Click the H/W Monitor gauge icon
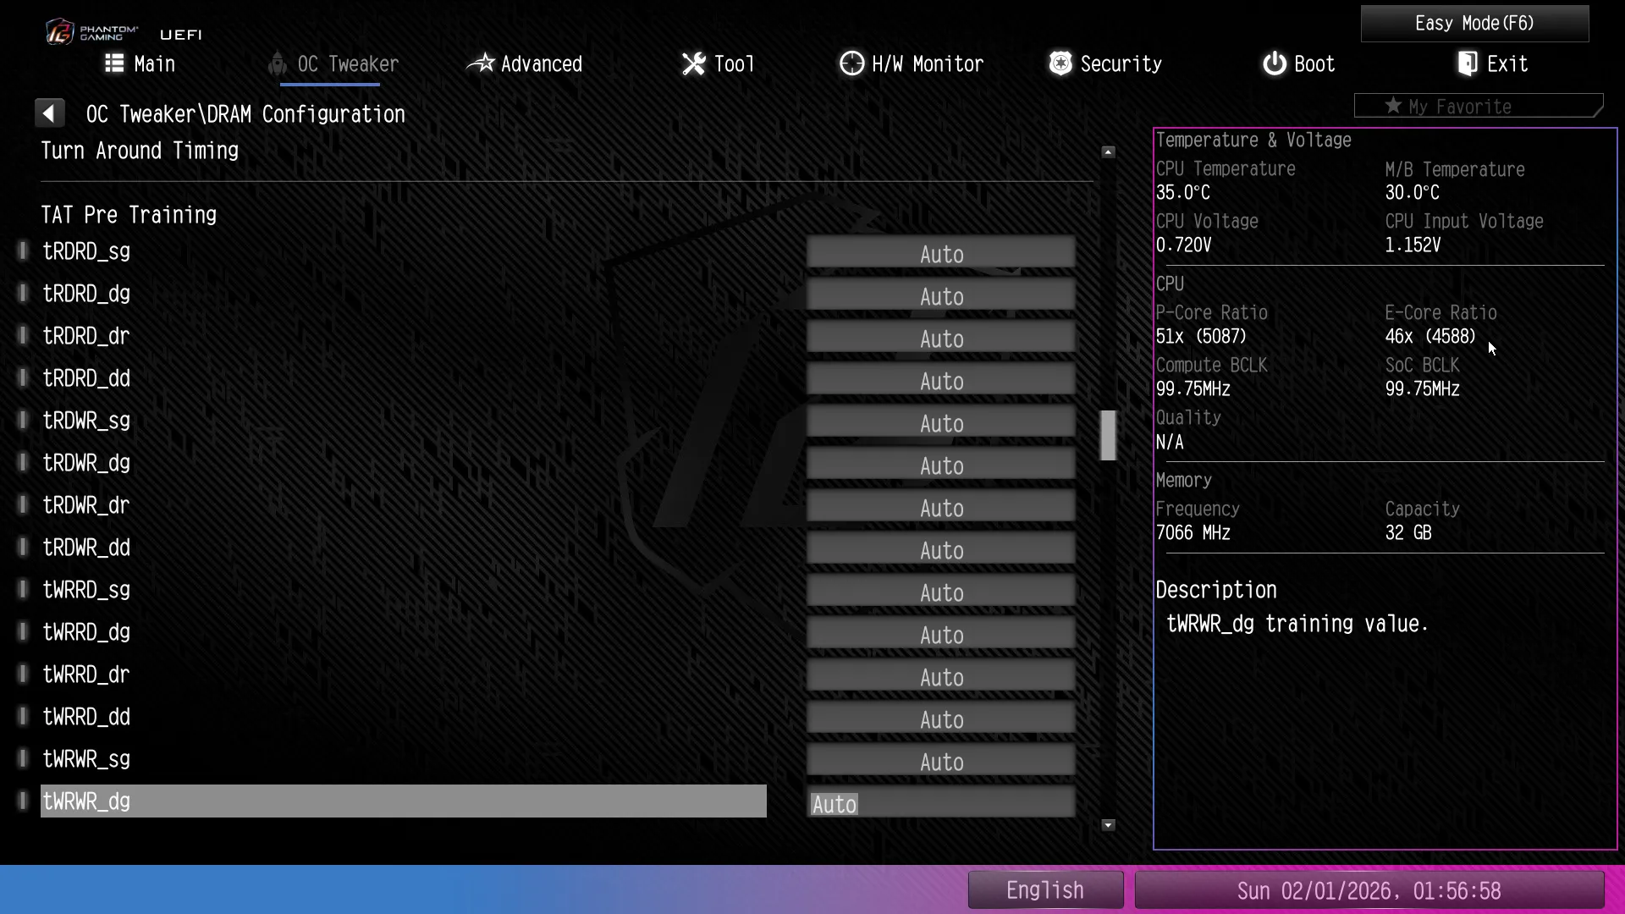The height and width of the screenshot is (914, 1625). 851,63
